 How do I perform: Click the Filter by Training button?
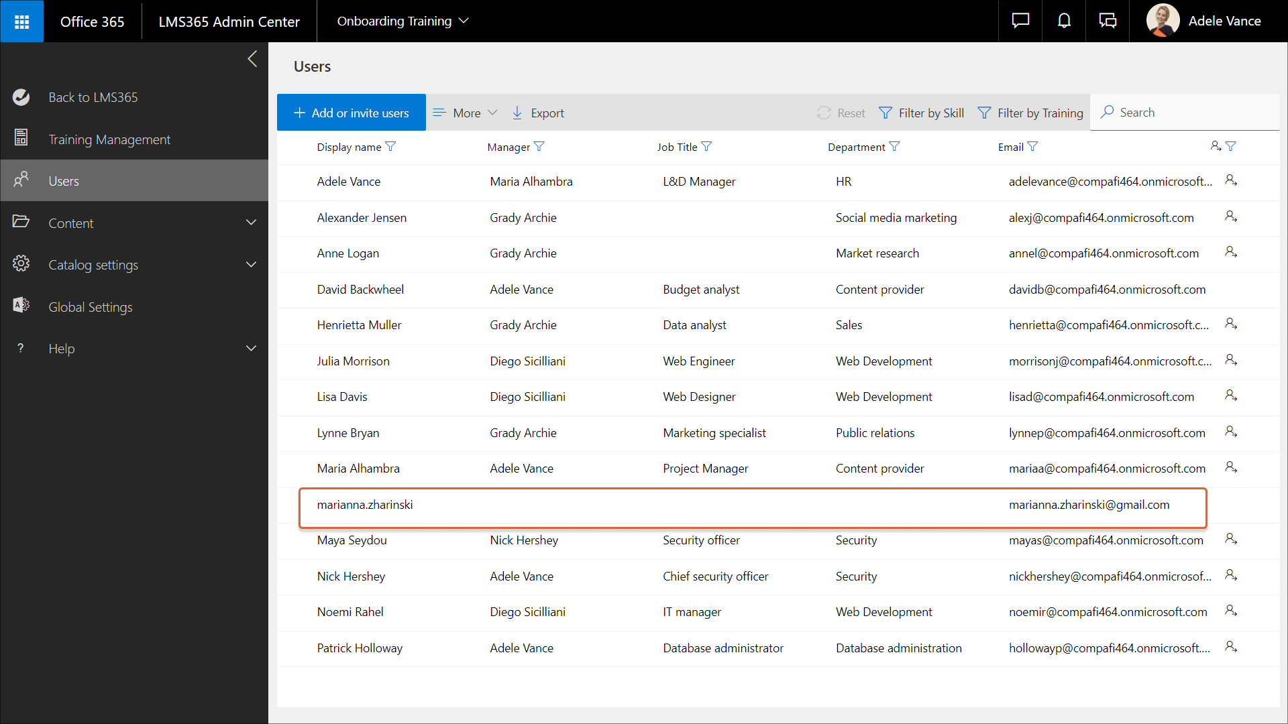(x=1030, y=113)
